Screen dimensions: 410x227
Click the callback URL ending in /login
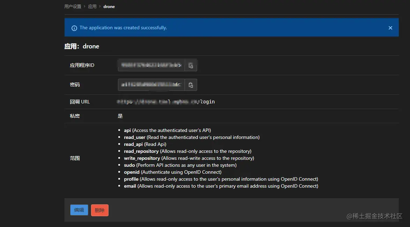[166, 102]
